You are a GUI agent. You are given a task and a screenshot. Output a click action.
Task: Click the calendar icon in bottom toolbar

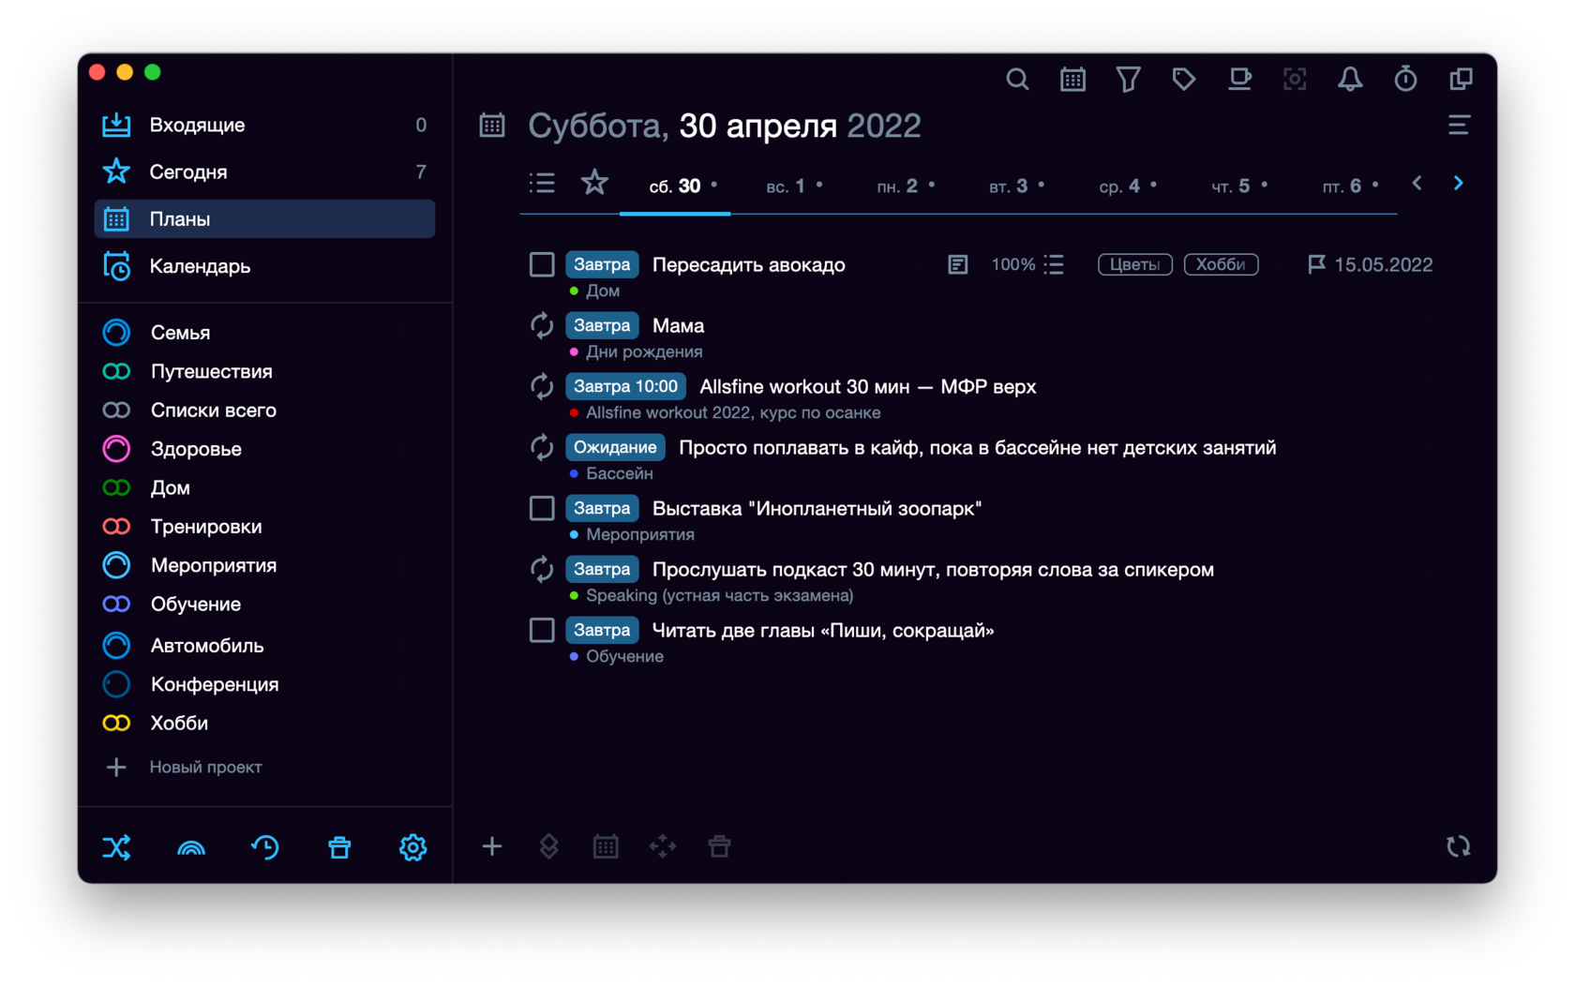click(x=606, y=846)
